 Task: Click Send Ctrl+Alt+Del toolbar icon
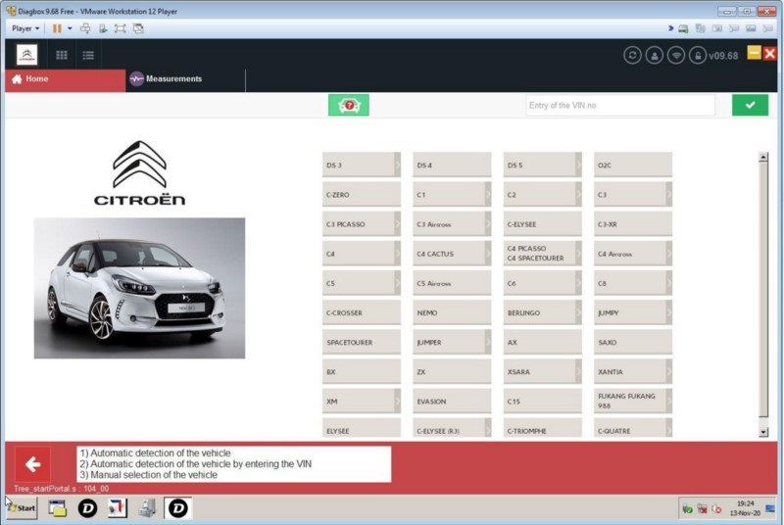click(x=85, y=28)
